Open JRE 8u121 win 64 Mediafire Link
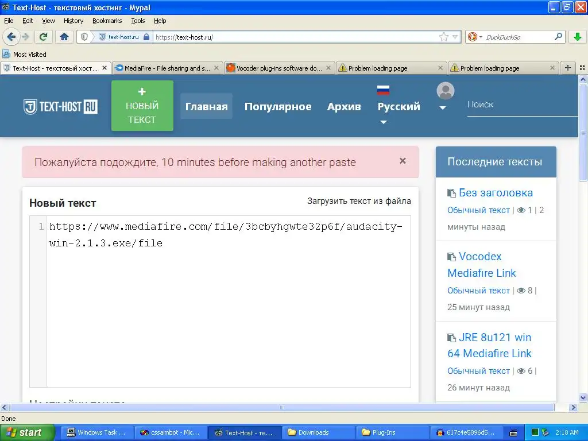Viewport: 588px width, 441px height. coord(489,345)
